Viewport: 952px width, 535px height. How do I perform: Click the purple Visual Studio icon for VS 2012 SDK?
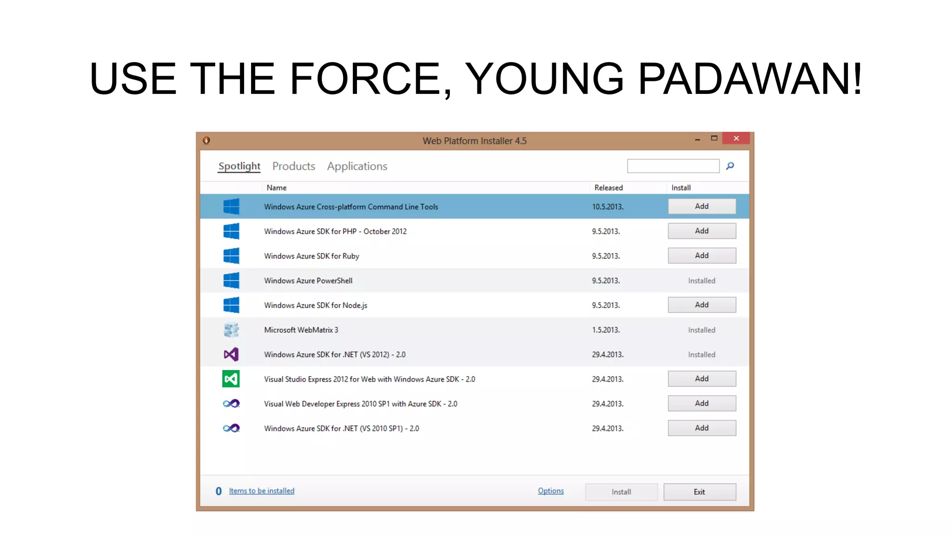(x=231, y=354)
